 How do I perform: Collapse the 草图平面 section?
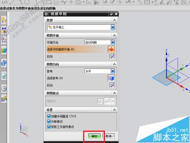tap(114, 35)
